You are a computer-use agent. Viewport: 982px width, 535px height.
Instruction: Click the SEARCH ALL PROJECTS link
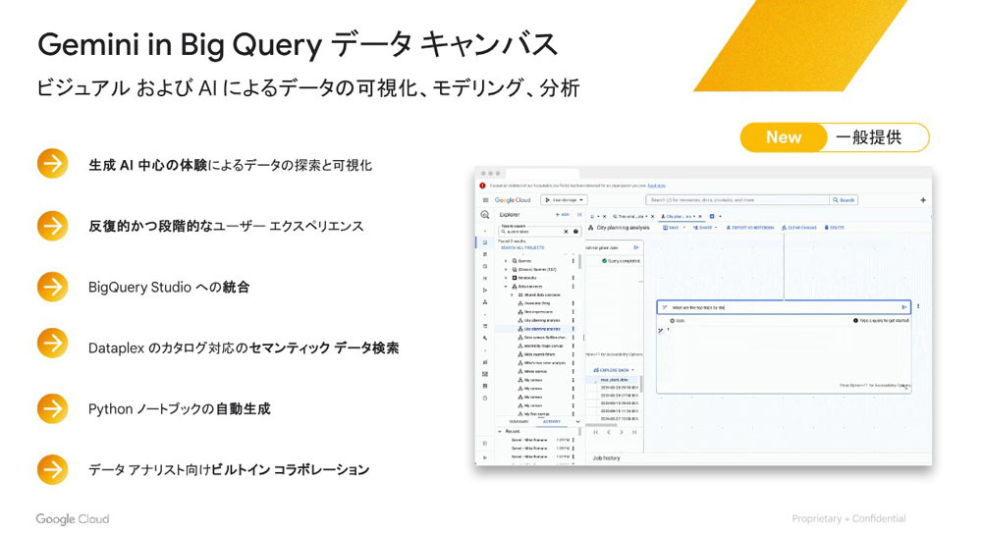(522, 247)
